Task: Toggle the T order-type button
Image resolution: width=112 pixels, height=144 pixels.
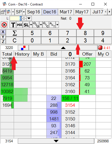Action: coord(13,25)
